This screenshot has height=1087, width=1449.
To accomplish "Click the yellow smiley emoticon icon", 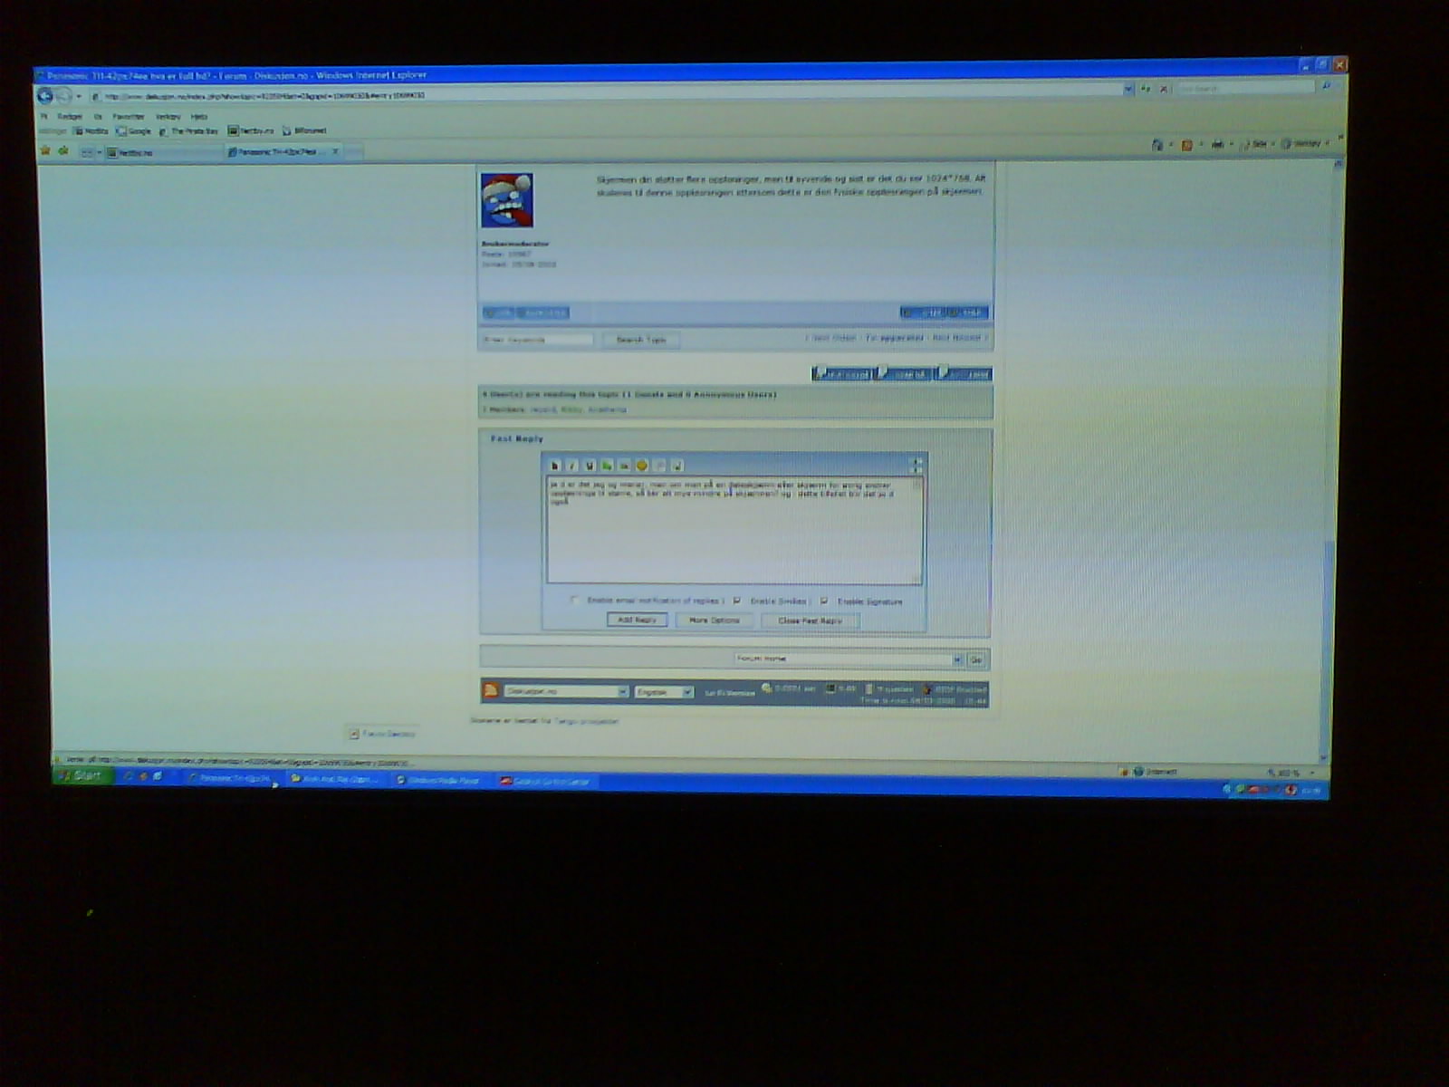I will point(642,466).
